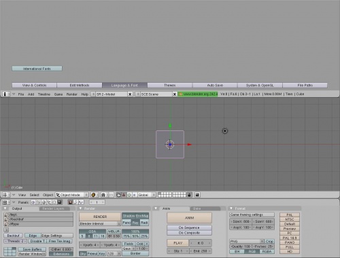This screenshot has height=258, width=340.
Task: Click folder icon beside //ftype path
Action: coord(6,224)
